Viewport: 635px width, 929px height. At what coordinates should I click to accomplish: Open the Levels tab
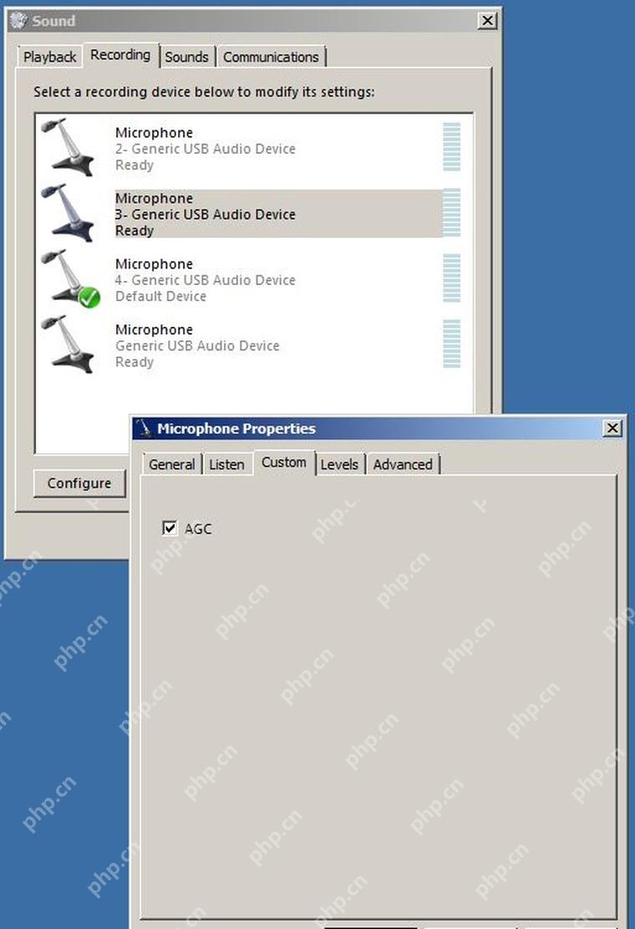pos(339,465)
